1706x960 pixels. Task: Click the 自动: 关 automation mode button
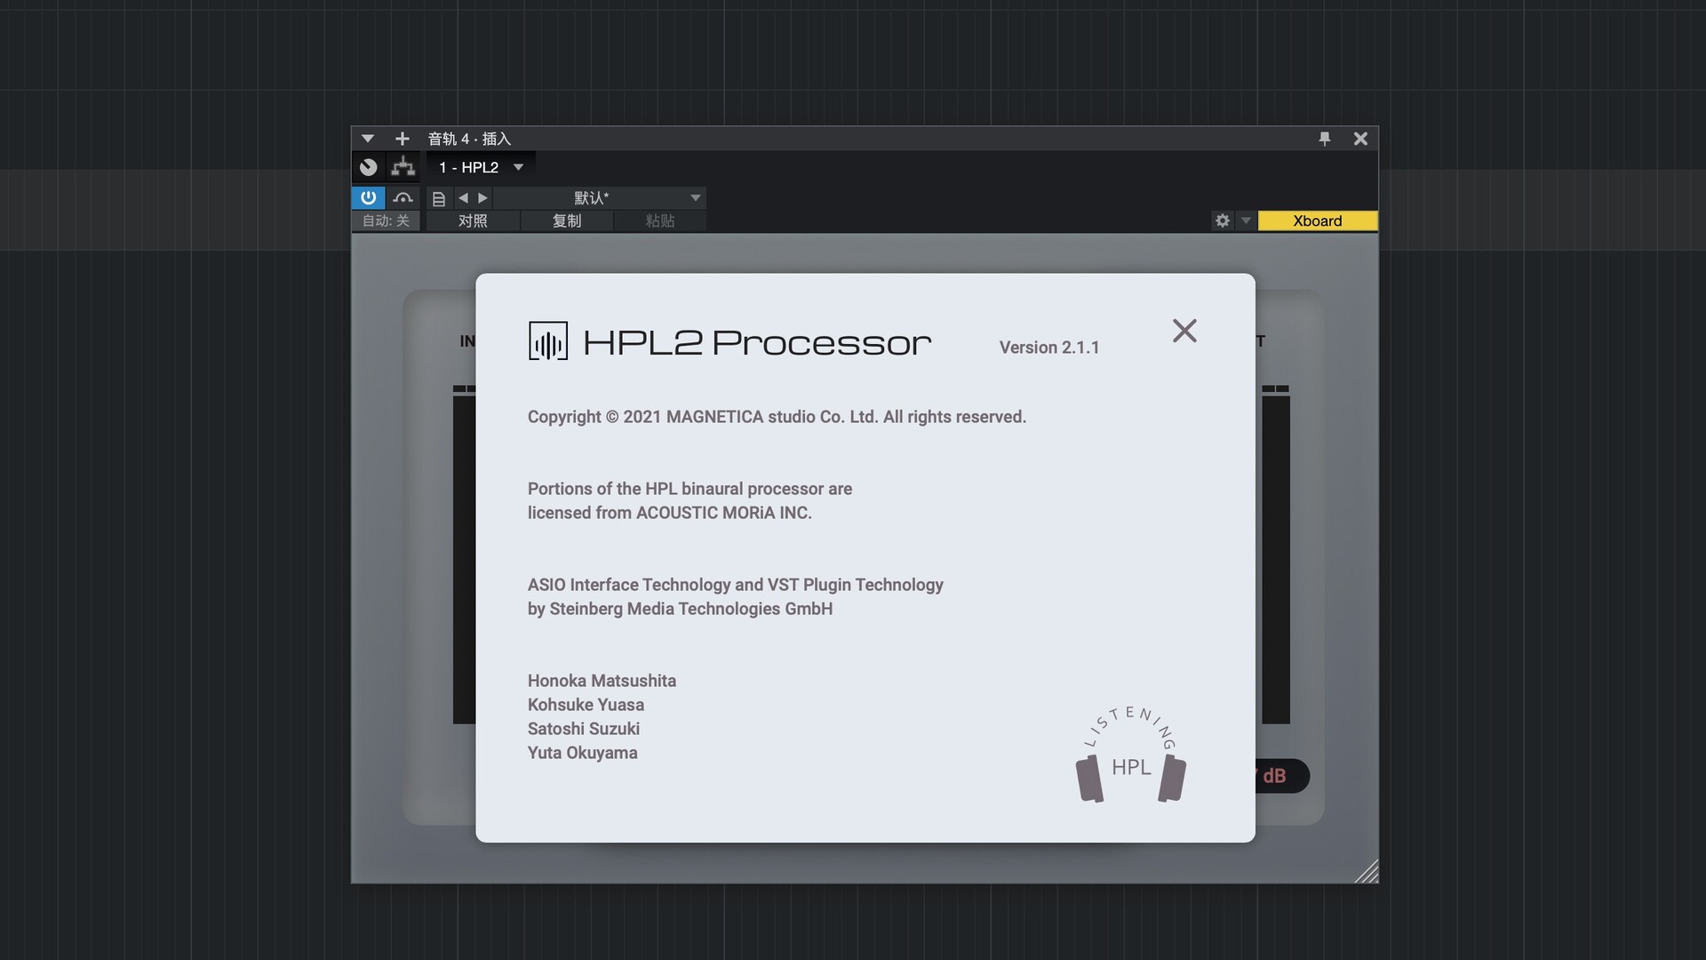[386, 220]
